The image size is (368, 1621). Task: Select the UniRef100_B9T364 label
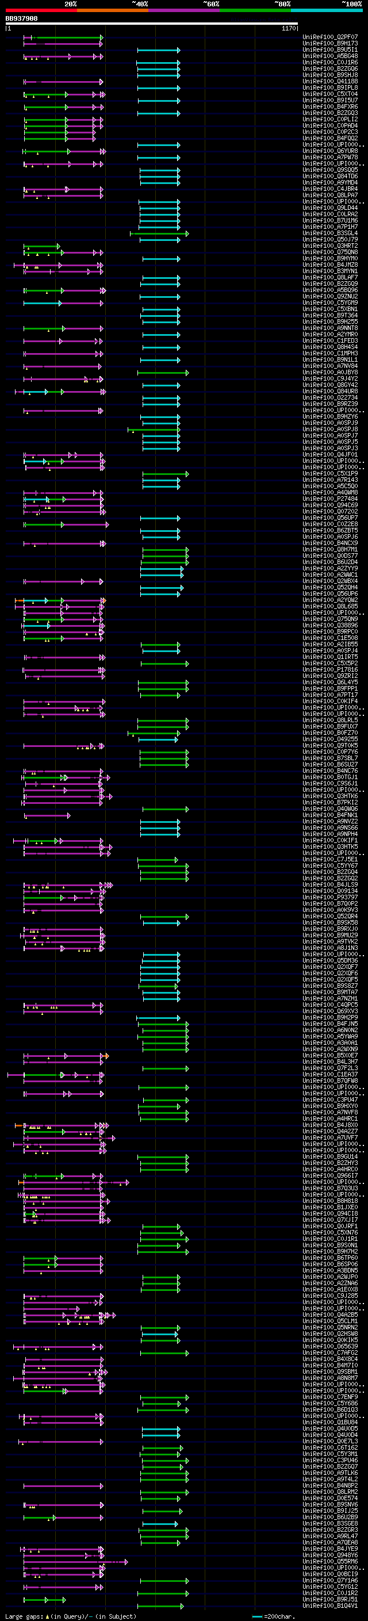(330, 315)
